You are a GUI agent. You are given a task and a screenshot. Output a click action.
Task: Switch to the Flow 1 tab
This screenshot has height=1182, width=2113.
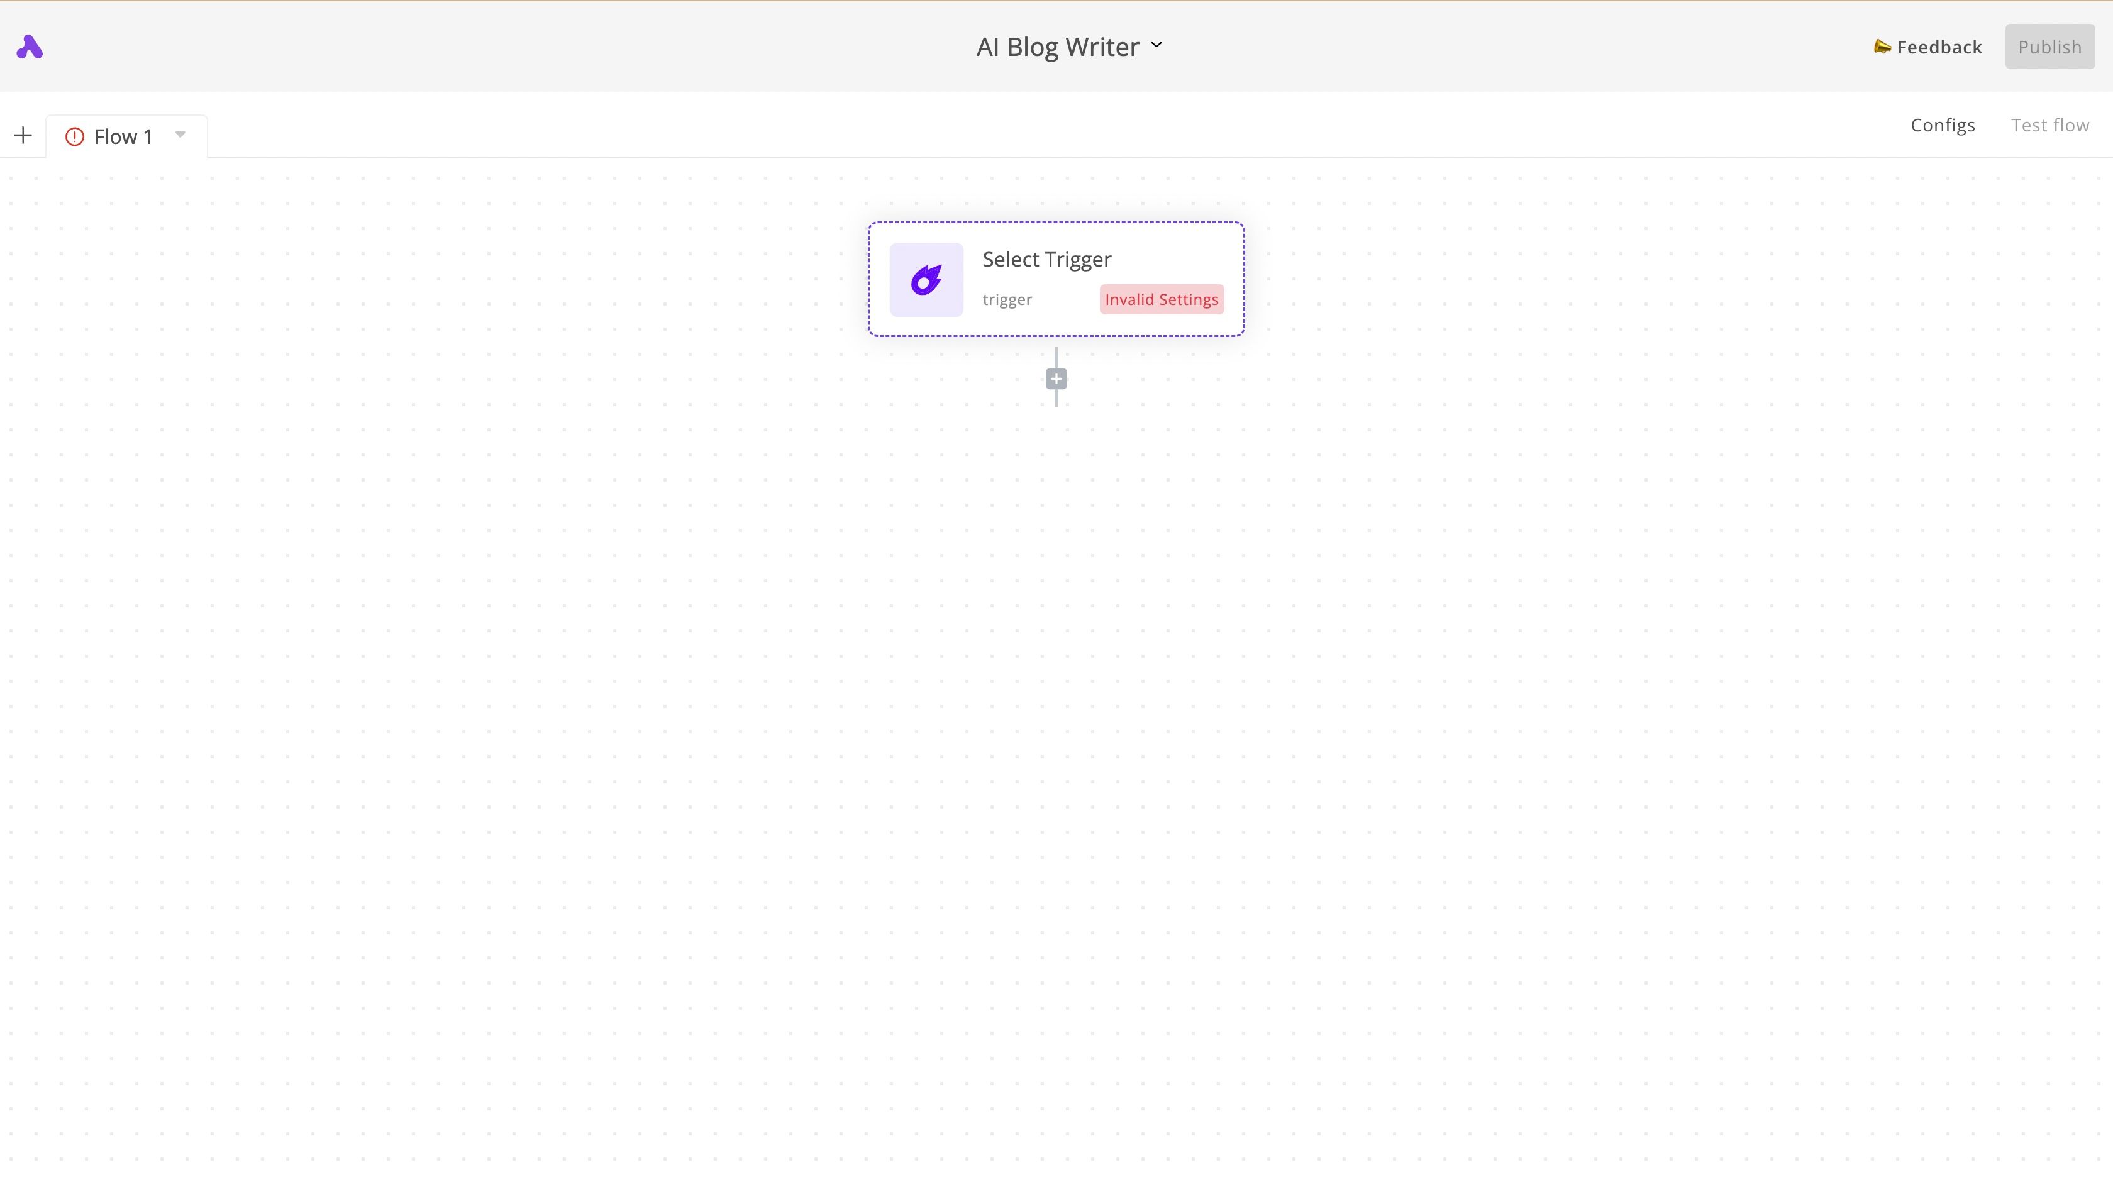click(x=124, y=137)
